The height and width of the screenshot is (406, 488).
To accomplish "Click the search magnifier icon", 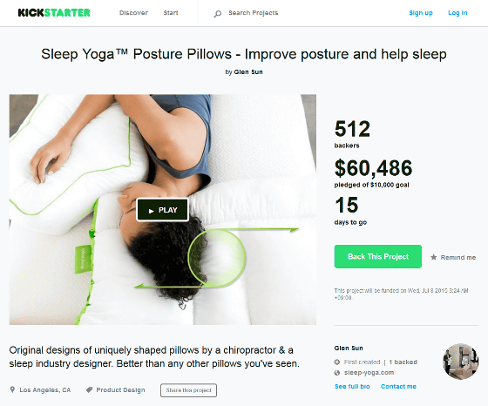I will 218,14.
